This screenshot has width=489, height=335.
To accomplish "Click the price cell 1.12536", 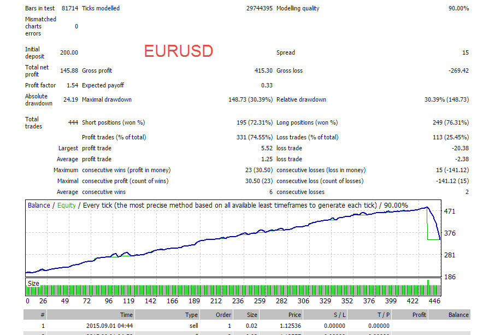I will (x=290, y=326).
